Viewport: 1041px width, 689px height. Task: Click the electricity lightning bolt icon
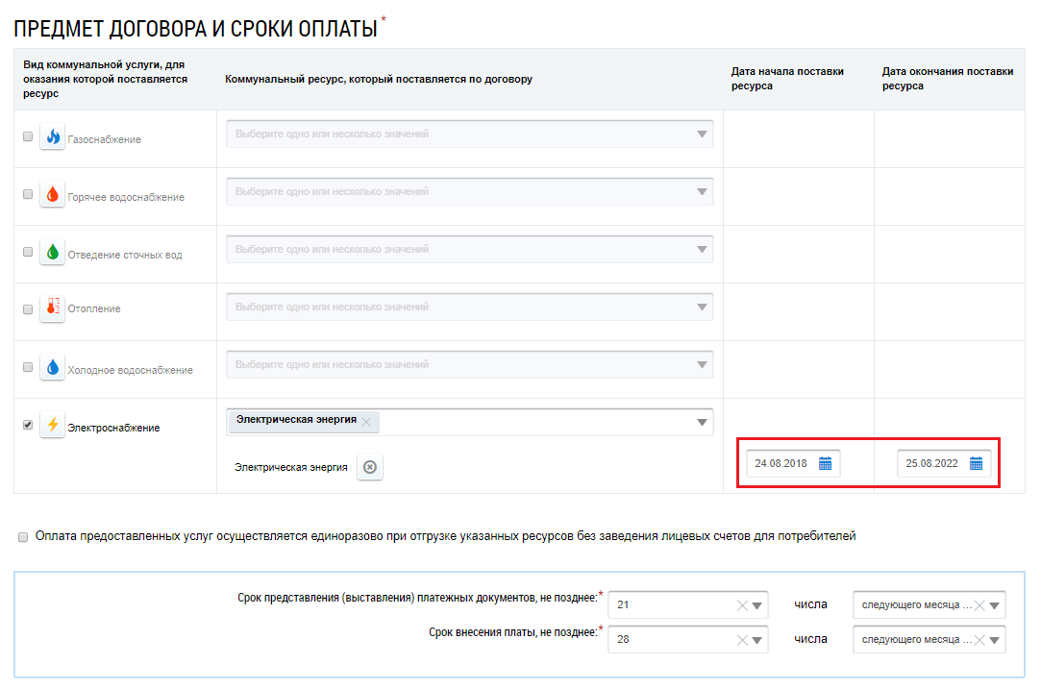[x=52, y=426]
